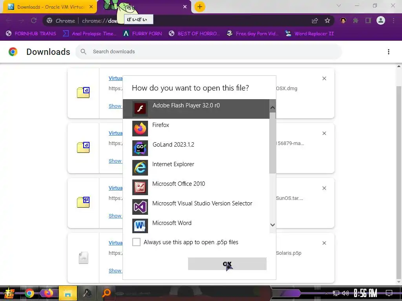Choose Microsoft Office 2010 entry
This screenshot has height=301, width=402.
point(196,187)
